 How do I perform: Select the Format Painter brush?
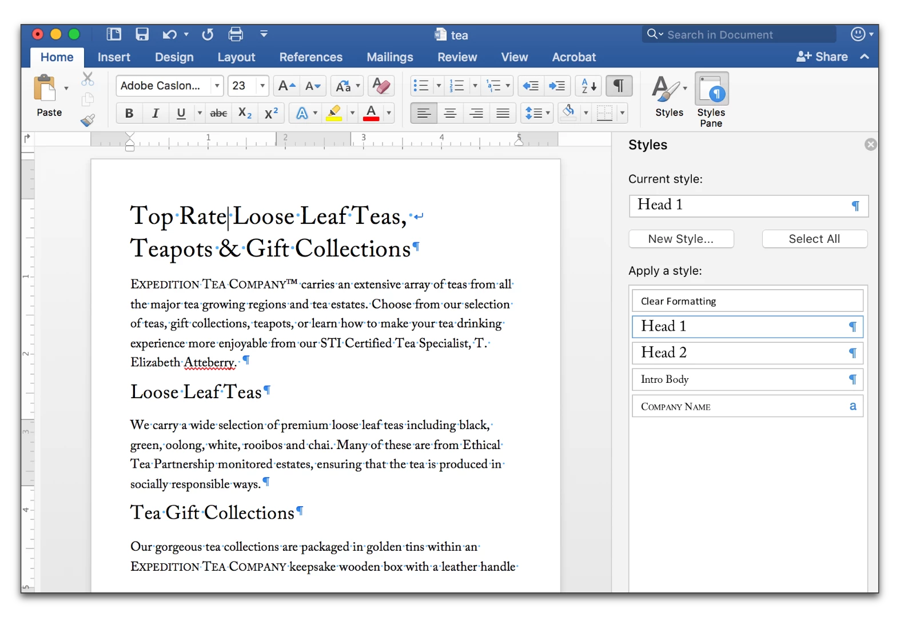[x=87, y=120]
